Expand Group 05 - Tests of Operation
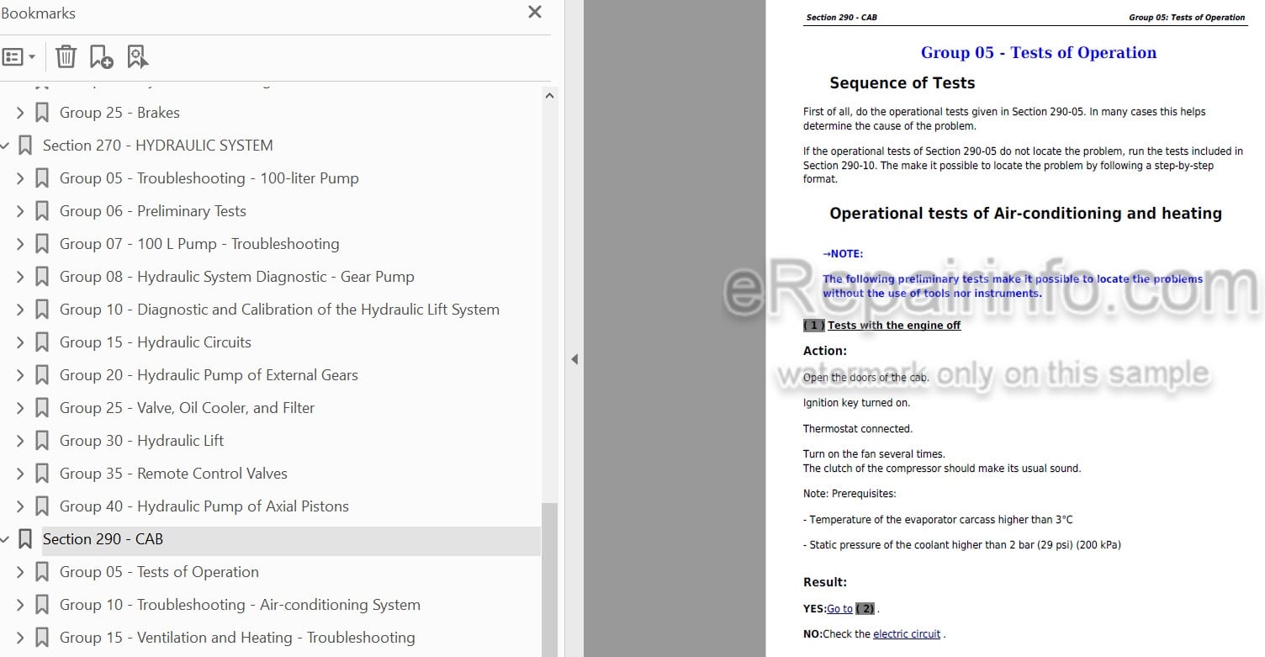 (21, 572)
